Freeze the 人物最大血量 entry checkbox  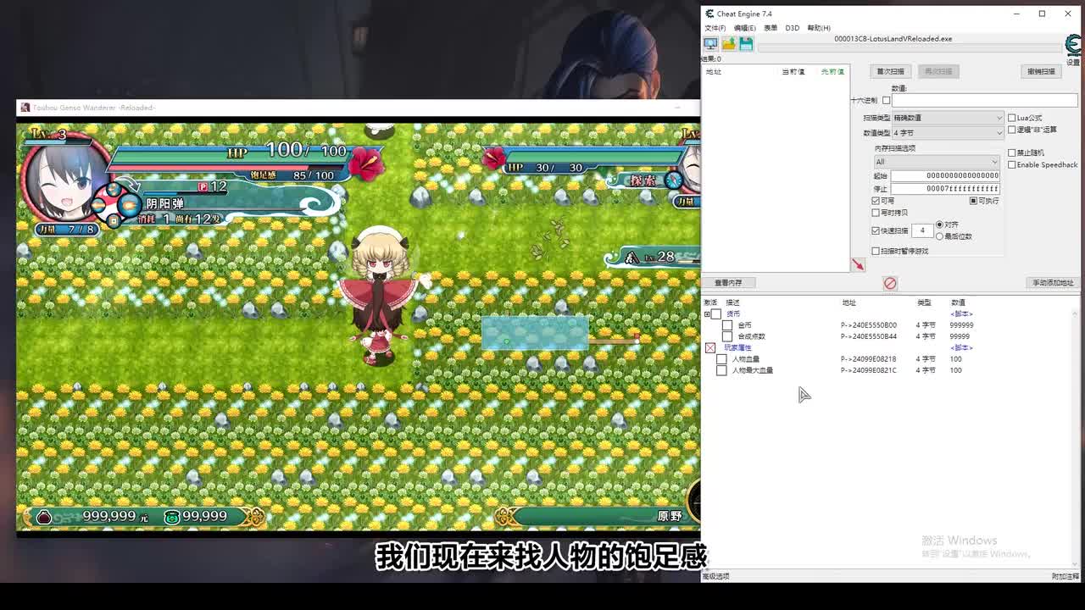click(721, 370)
